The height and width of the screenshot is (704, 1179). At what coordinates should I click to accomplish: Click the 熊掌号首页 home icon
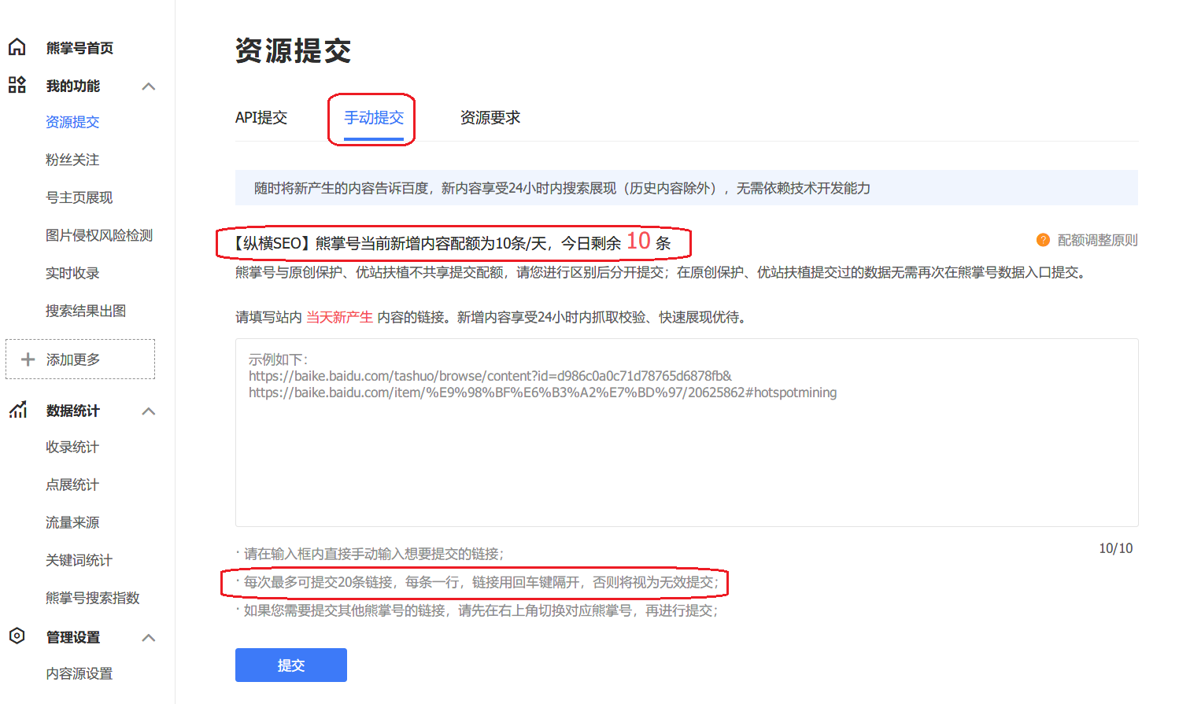[17, 47]
